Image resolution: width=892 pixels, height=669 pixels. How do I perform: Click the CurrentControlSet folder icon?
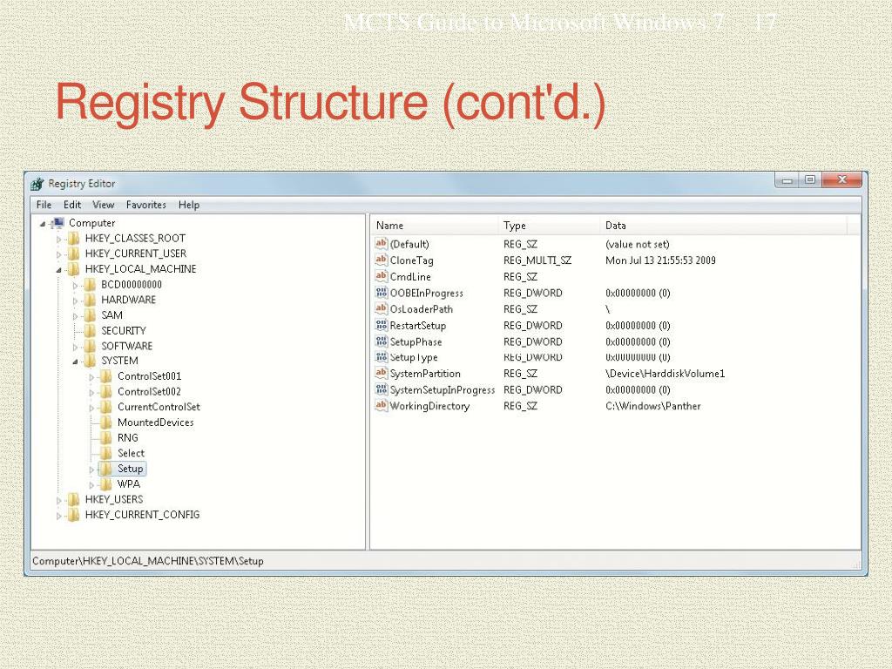coord(105,407)
